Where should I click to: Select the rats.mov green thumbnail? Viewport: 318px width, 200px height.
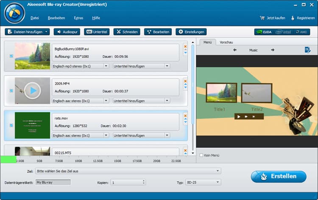(x=33, y=125)
